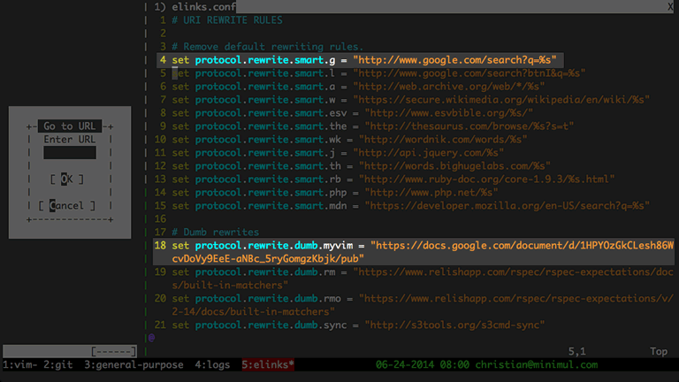679x382 pixels.
Task: Click Cancel in the Go to URL dialog
Action: 66,205
